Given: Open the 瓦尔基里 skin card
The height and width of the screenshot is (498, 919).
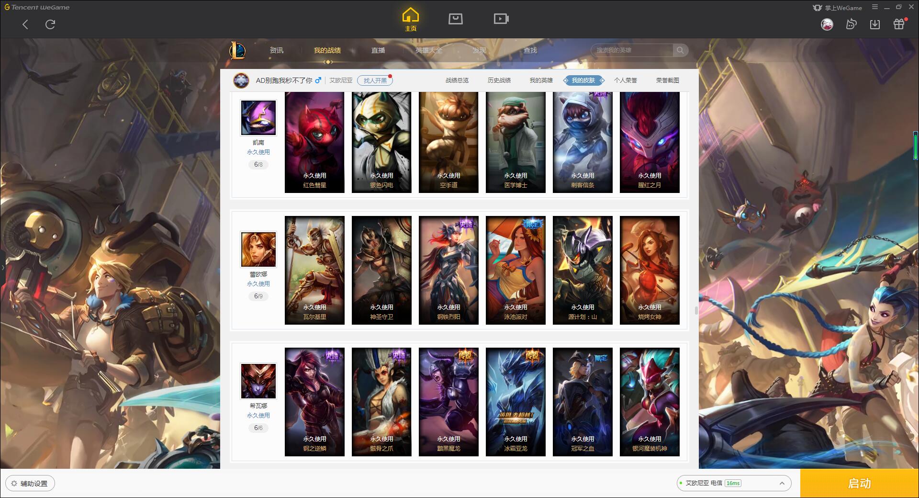Looking at the screenshot, I should [314, 271].
